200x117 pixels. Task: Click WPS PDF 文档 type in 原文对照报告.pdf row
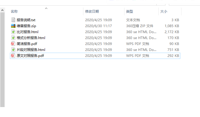point(138,56)
